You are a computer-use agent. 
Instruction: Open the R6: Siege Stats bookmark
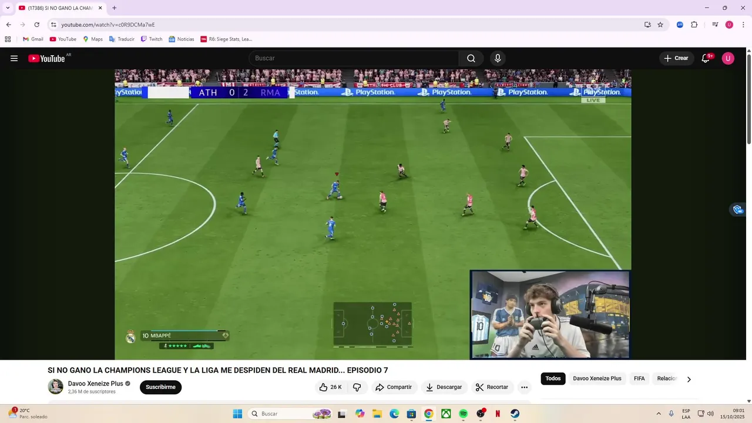[x=226, y=39]
